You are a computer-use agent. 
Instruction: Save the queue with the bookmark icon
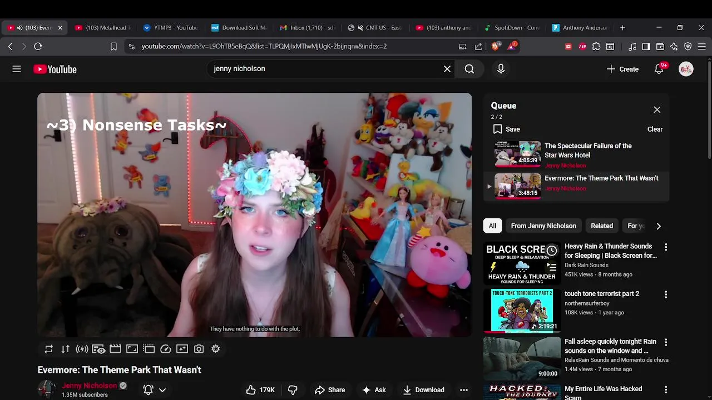[506, 129]
